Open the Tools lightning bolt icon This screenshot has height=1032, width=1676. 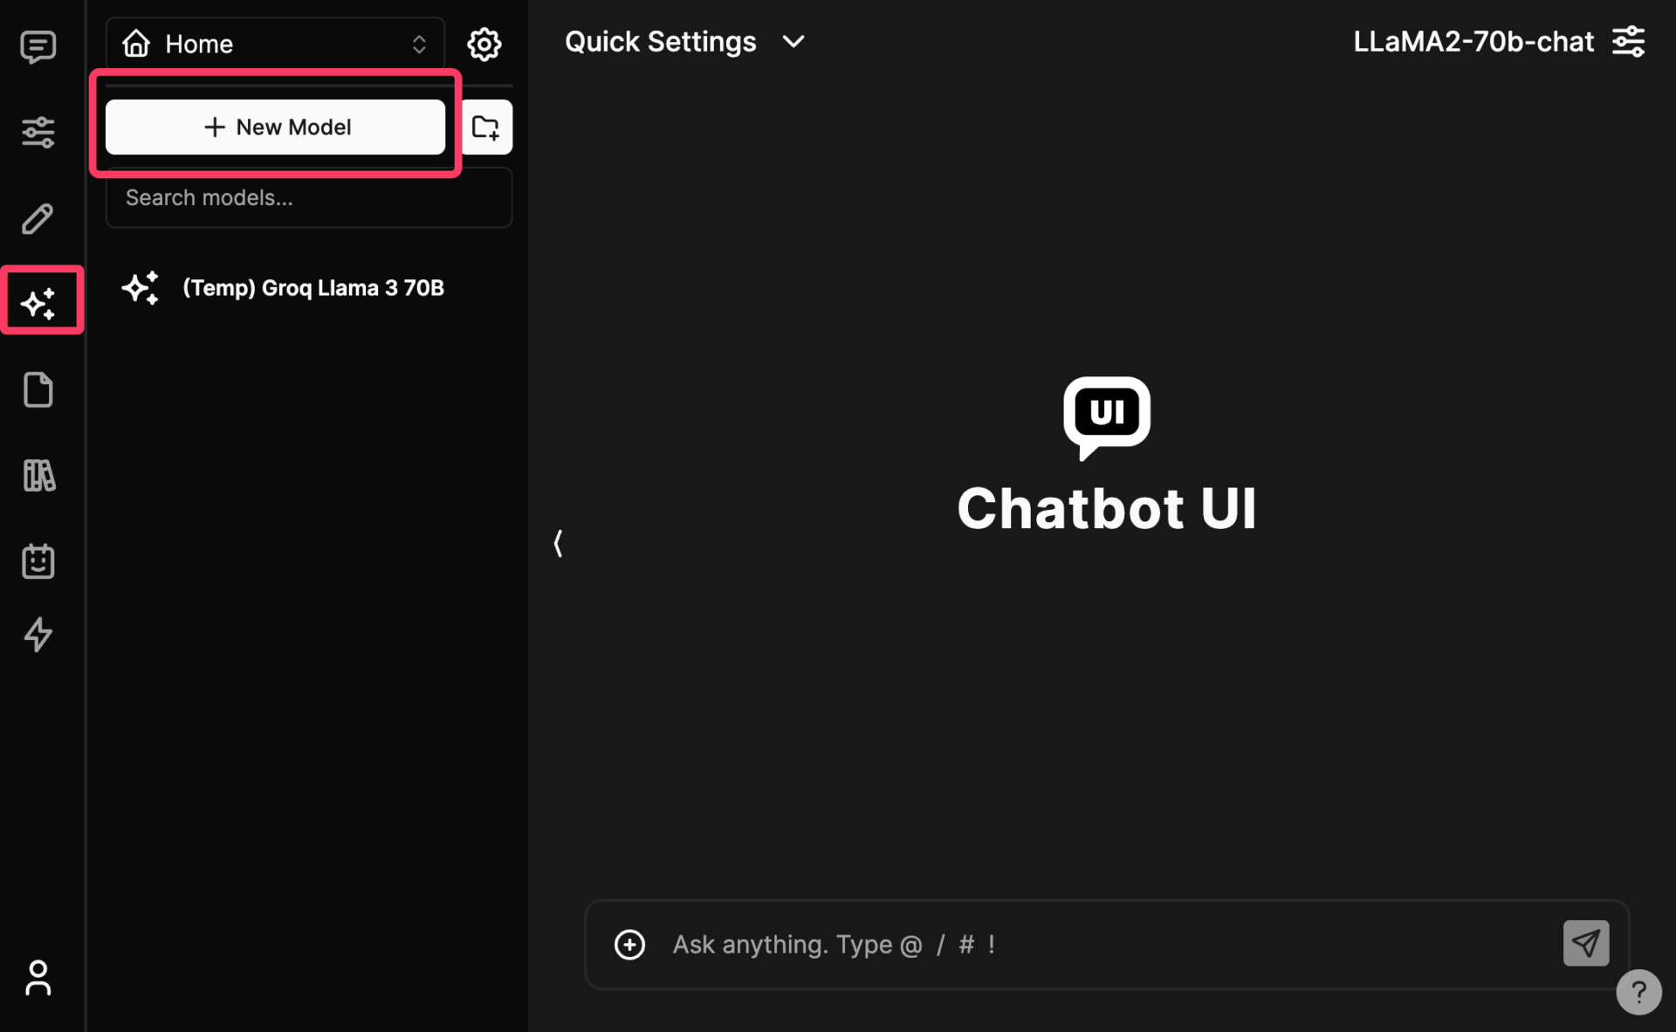(38, 635)
